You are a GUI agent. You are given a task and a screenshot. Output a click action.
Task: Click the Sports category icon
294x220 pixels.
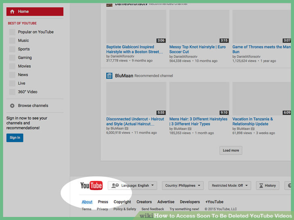(12, 49)
